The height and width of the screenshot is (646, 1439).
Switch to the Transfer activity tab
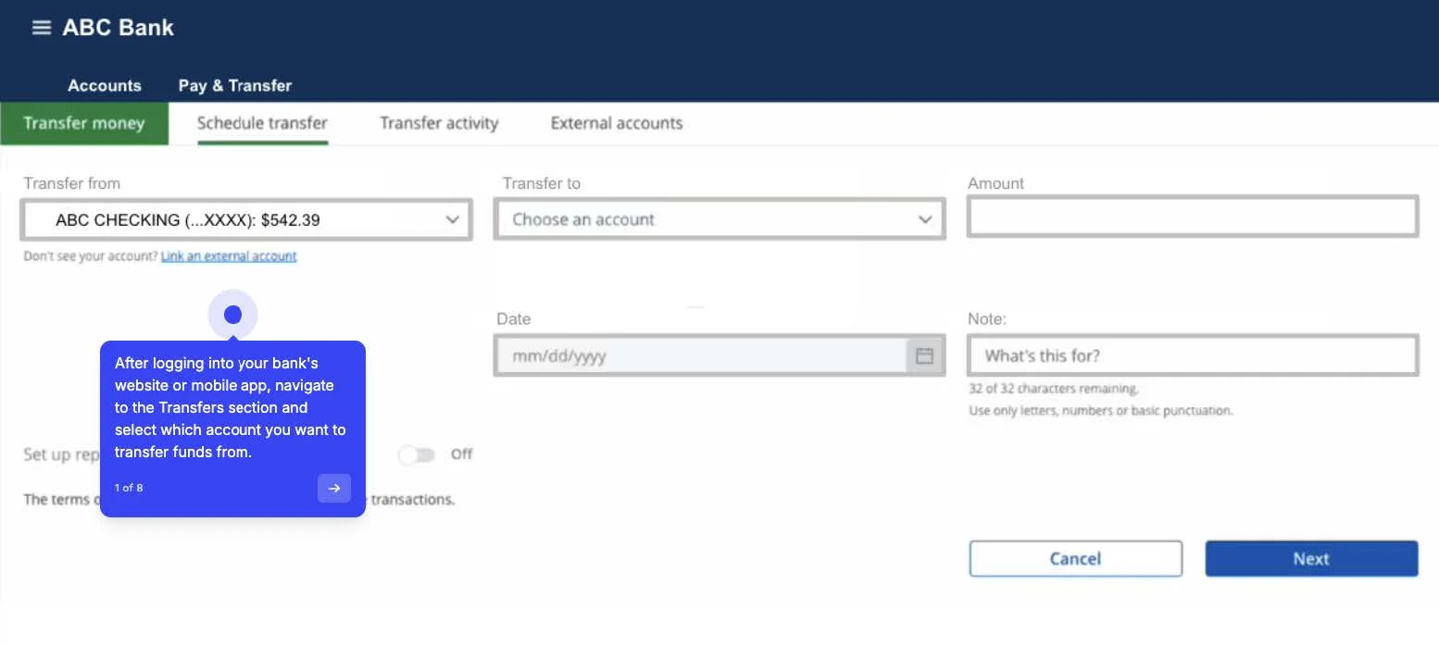point(439,123)
